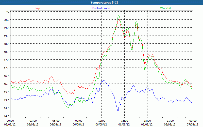Click the "00:00" label above 07/08/12
Screen dimensions: 203x127
[193, 121]
